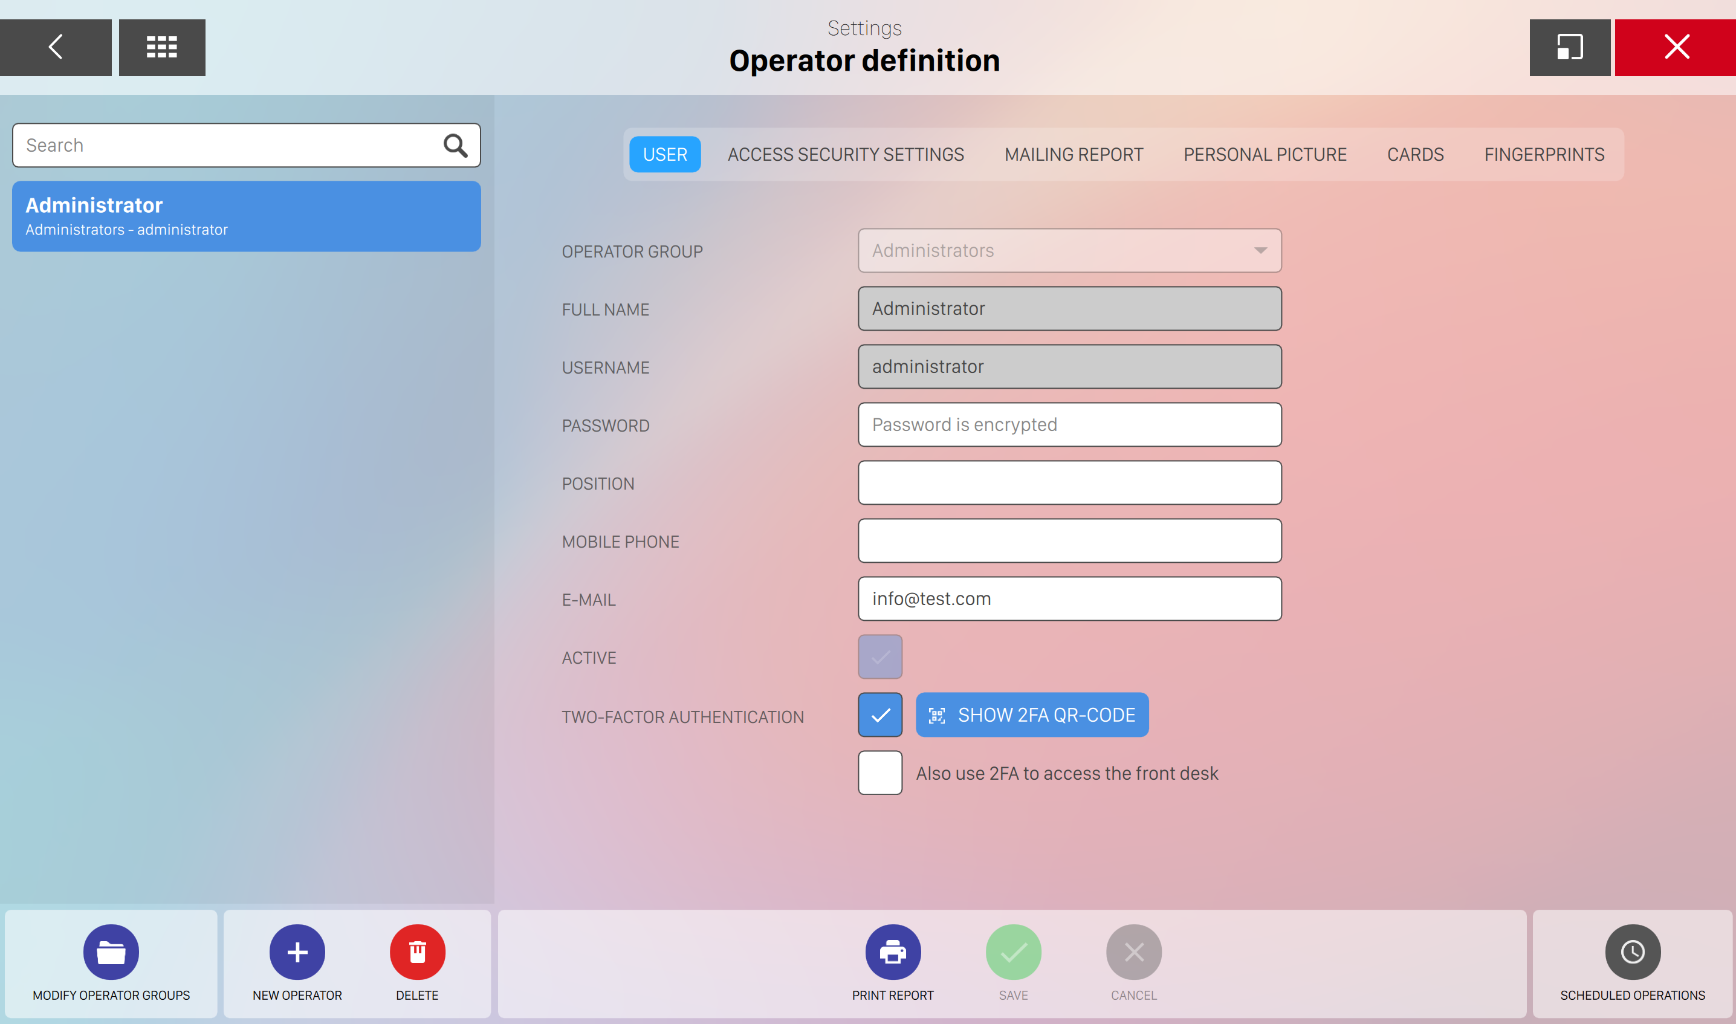Click the back arrow icon
The height and width of the screenshot is (1024, 1736).
55,47
